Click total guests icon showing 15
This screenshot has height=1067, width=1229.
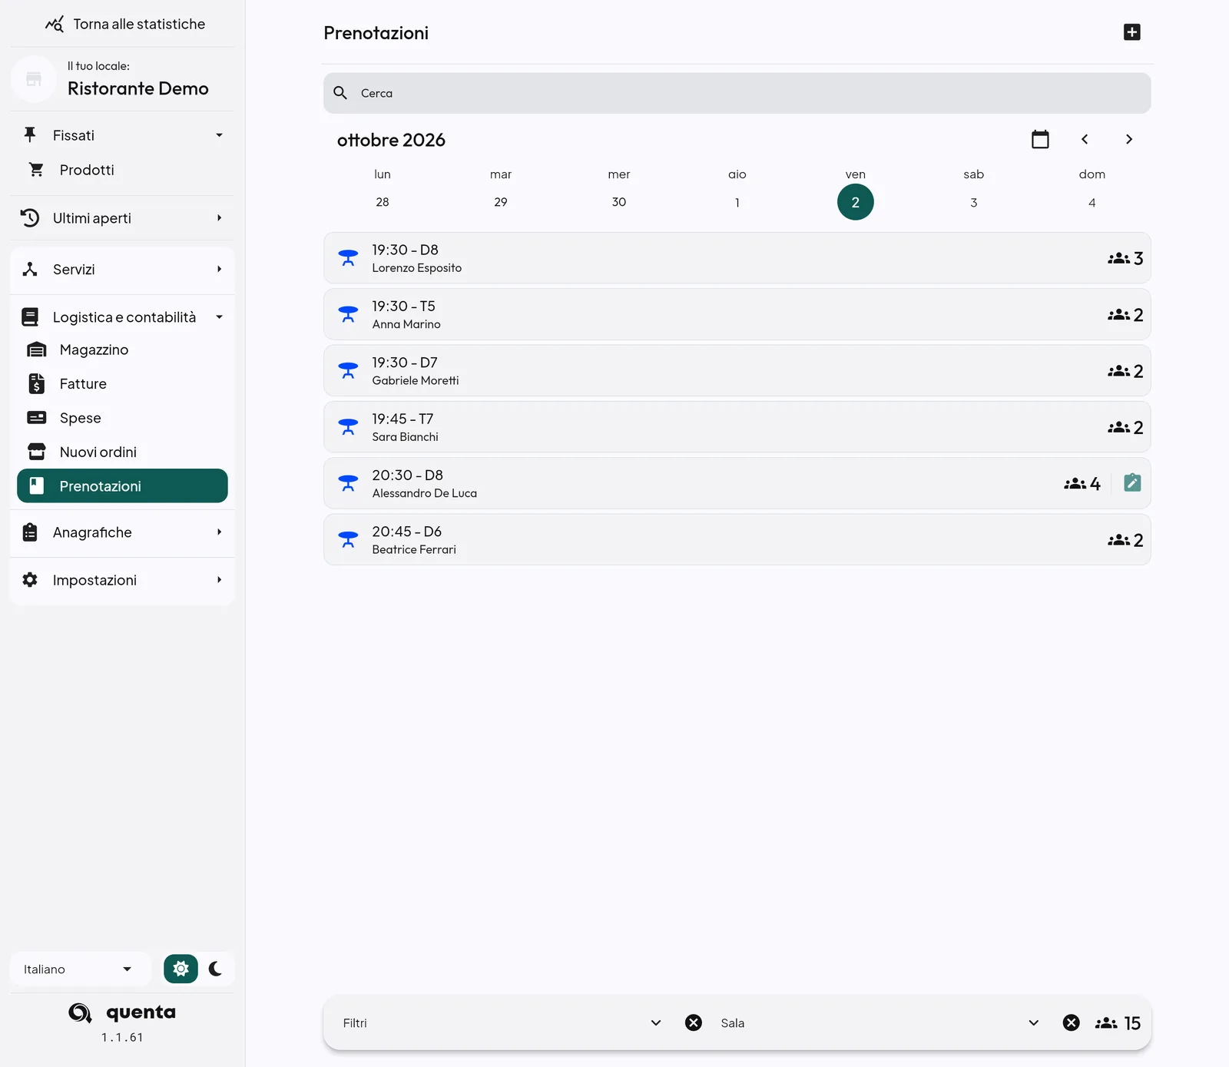(1106, 1023)
